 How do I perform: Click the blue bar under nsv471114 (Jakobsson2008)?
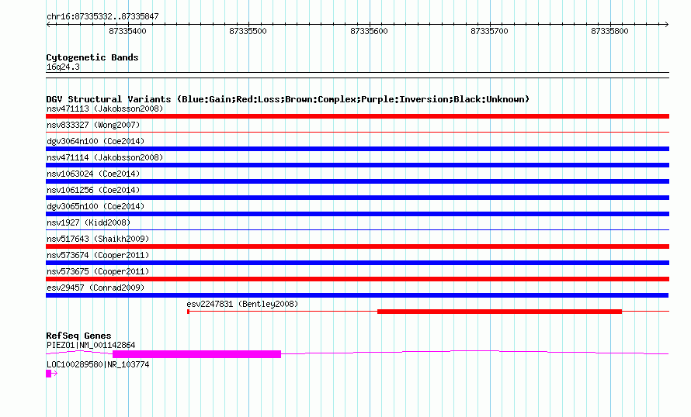357,165
